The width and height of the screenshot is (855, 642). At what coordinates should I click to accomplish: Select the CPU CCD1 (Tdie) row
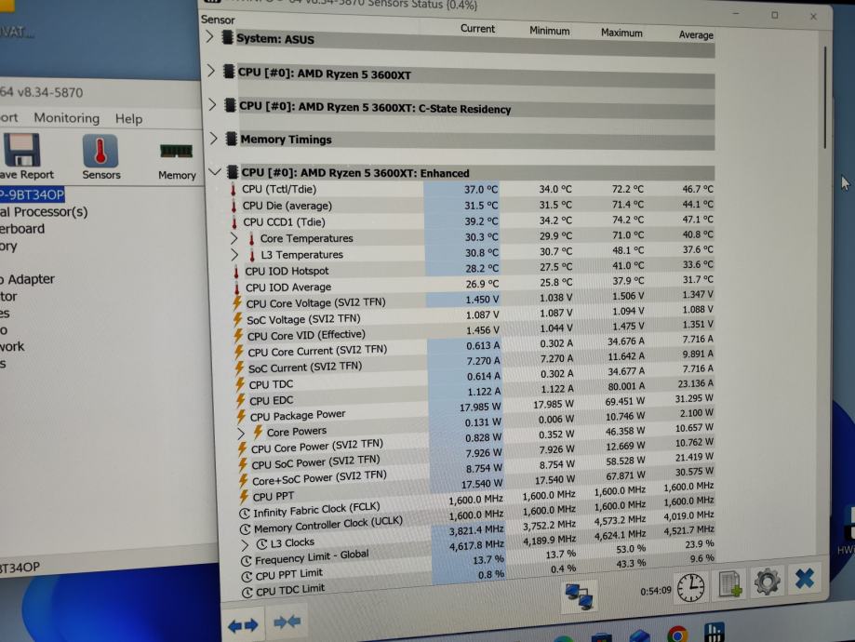(473, 221)
